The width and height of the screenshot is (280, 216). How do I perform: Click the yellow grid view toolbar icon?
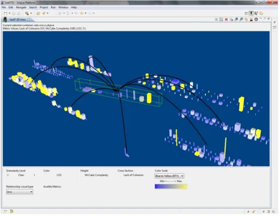[221, 19]
